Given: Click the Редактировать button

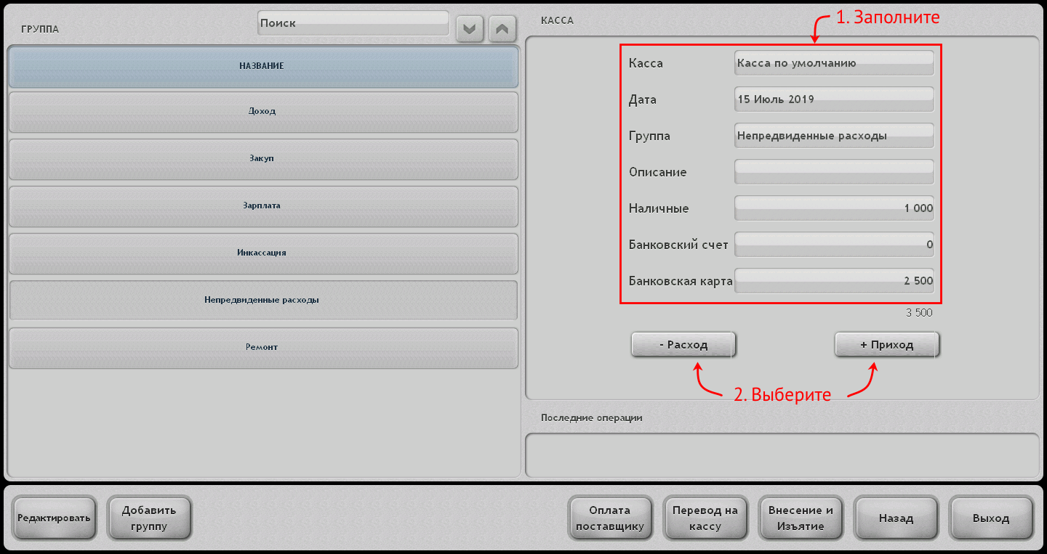Looking at the screenshot, I should click(55, 518).
